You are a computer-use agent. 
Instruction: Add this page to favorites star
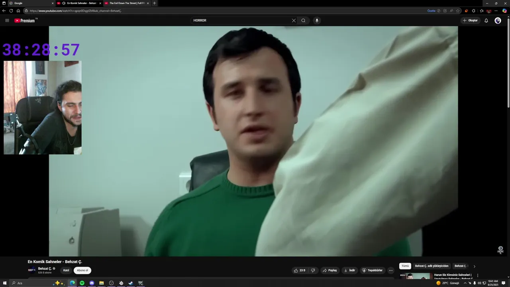[458, 11]
